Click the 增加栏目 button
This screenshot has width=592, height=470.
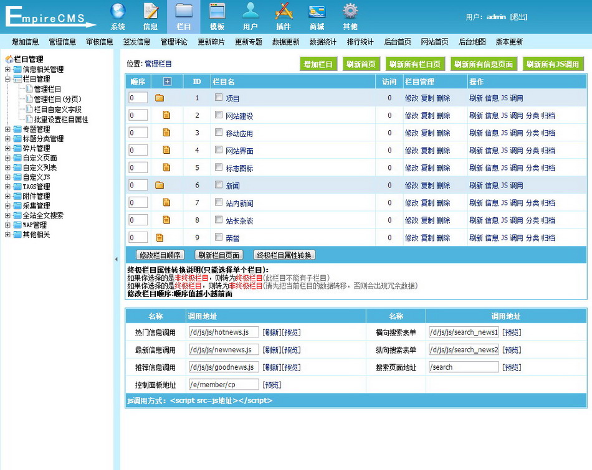click(318, 64)
